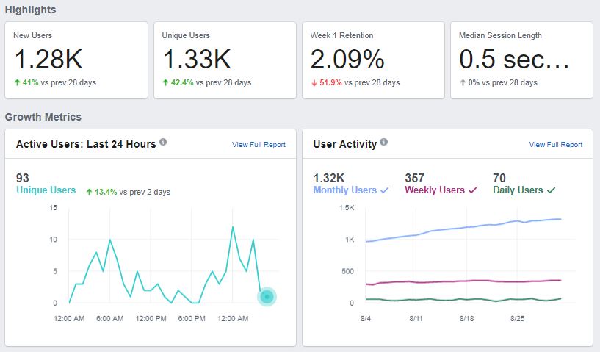
Task: Select the New Users highlight card
Action: [76, 60]
